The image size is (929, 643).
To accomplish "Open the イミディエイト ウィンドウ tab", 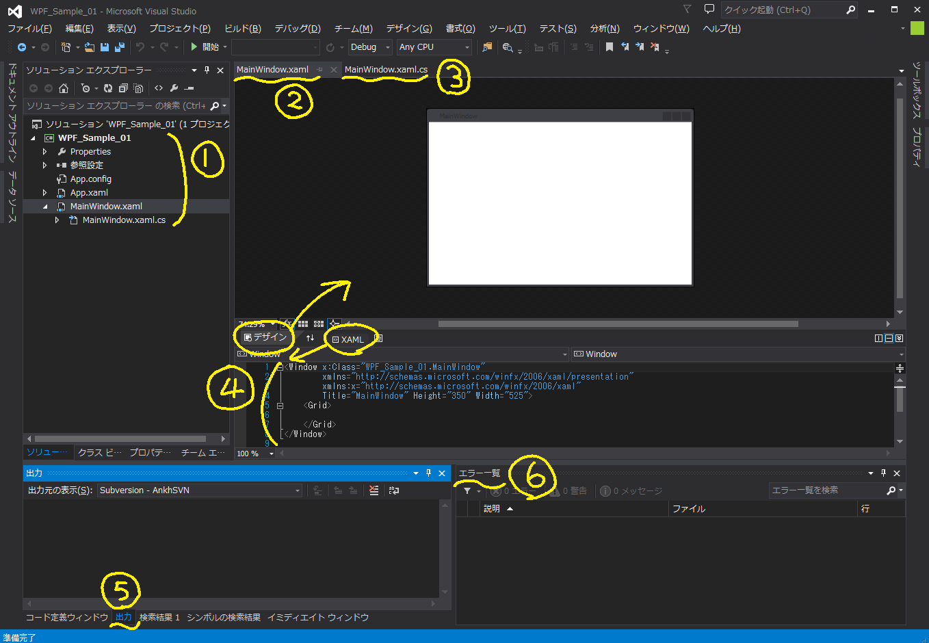I will coord(318,618).
